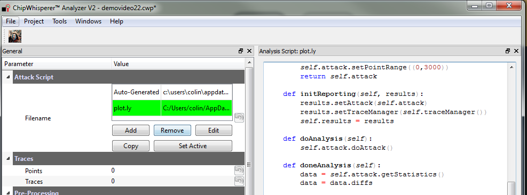Viewport: 527px width, 195px height.
Task: Click the Parameter column header
Action: tap(57, 64)
